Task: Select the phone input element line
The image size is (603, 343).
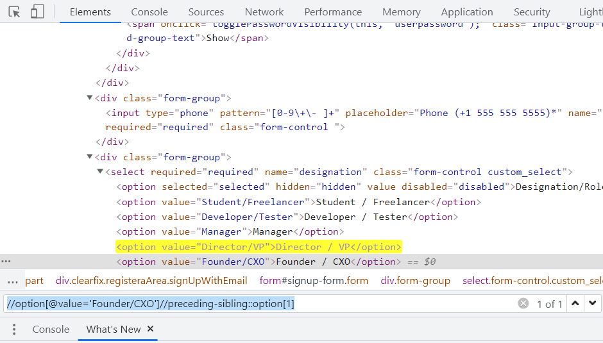Action: coord(354,113)
